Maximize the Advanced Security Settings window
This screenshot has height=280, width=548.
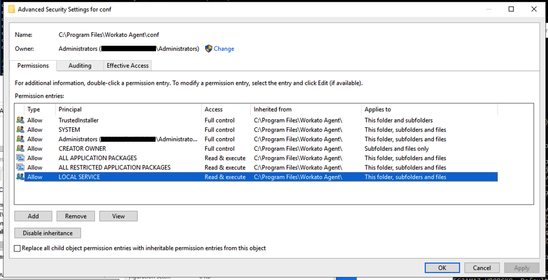(x=511, y=9)
